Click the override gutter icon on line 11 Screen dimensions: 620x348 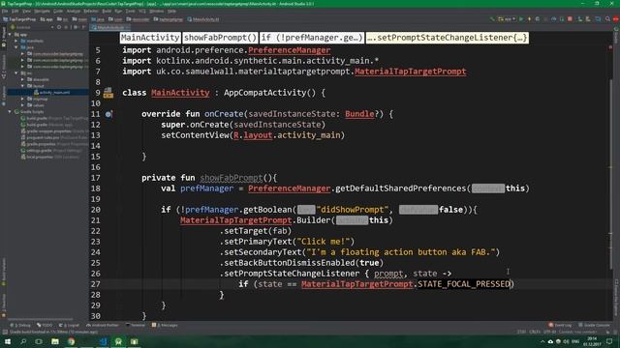tap(108, 114)
